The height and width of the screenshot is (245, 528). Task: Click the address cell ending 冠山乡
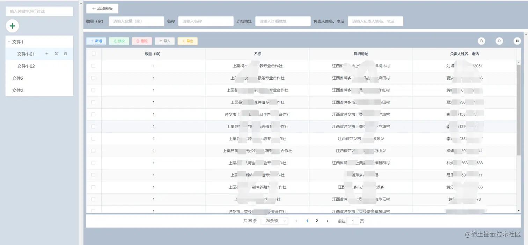pyautogui.click(x=361, y=151)
